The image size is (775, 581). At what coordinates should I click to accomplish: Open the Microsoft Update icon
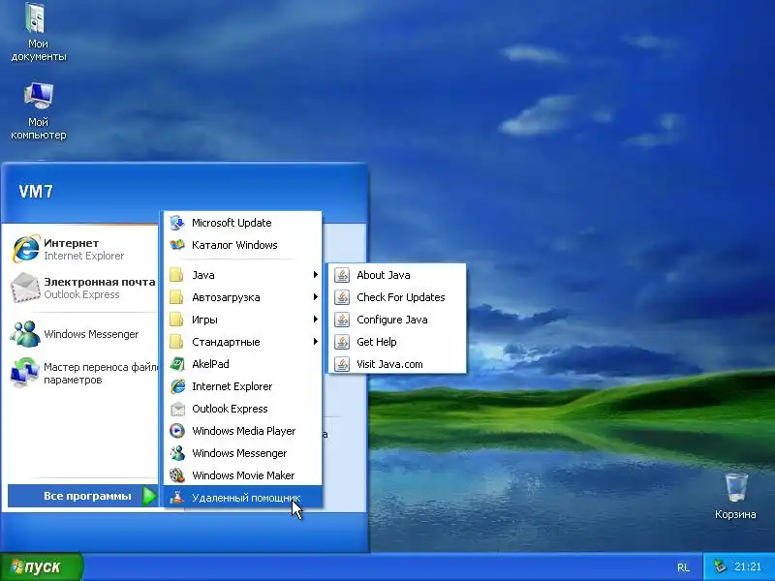177,223
